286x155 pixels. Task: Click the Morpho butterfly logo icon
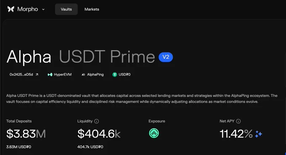tap(11, 9)
